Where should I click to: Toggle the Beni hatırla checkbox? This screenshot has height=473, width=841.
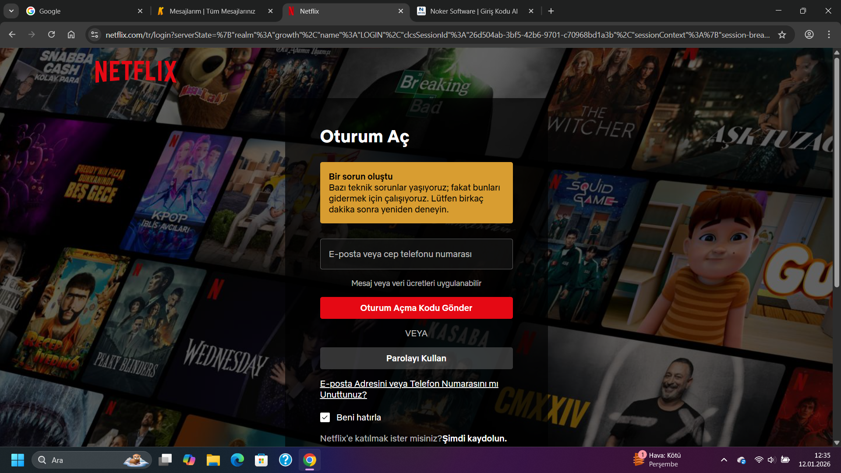325,417
